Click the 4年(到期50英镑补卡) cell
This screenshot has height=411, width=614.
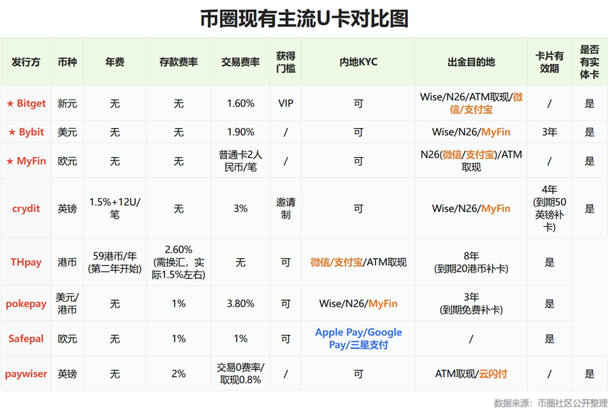[549, 208]
